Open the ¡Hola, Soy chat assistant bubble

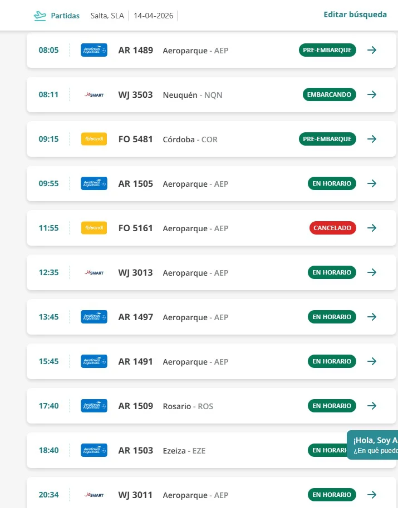tap(372, 445)
